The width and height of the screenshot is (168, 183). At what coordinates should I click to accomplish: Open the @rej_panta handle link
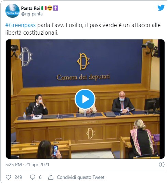coord(32,14)
